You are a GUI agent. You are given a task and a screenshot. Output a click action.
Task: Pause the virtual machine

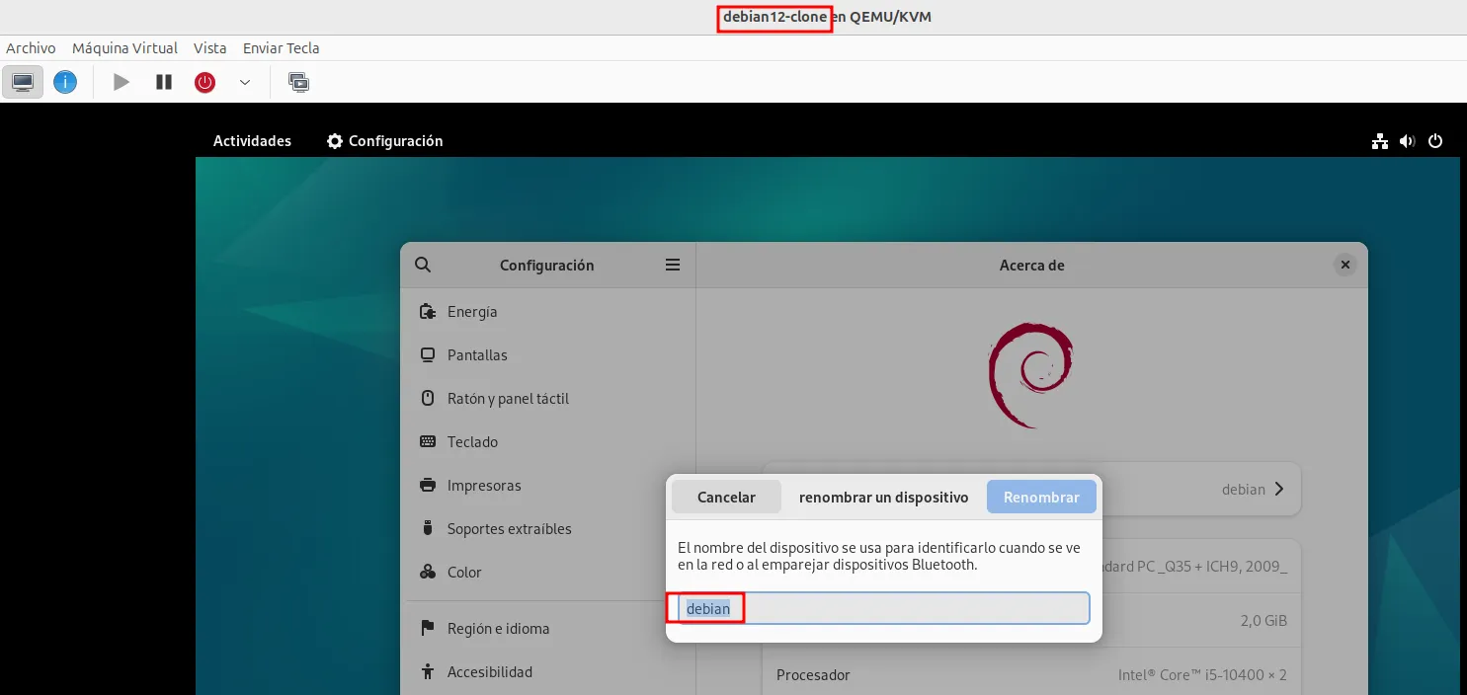[x=164, y=82]
